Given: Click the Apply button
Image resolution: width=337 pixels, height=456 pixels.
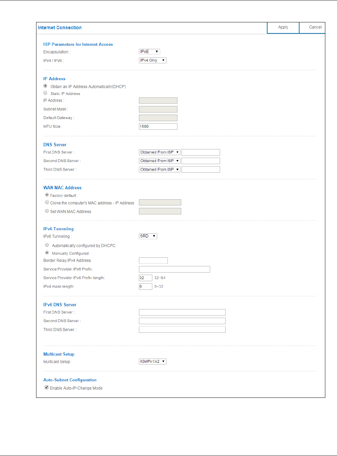Looking at the screenshot, I should (x=283, y=28).
